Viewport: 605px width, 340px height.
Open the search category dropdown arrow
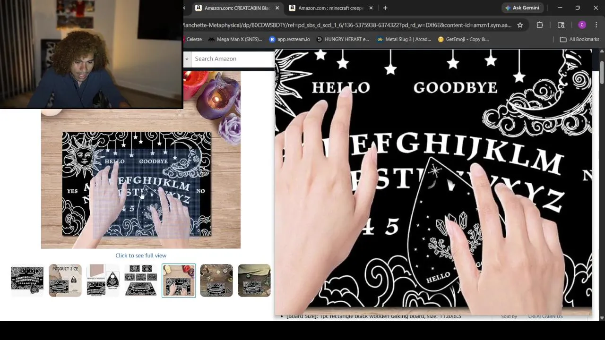pos(187,59)
